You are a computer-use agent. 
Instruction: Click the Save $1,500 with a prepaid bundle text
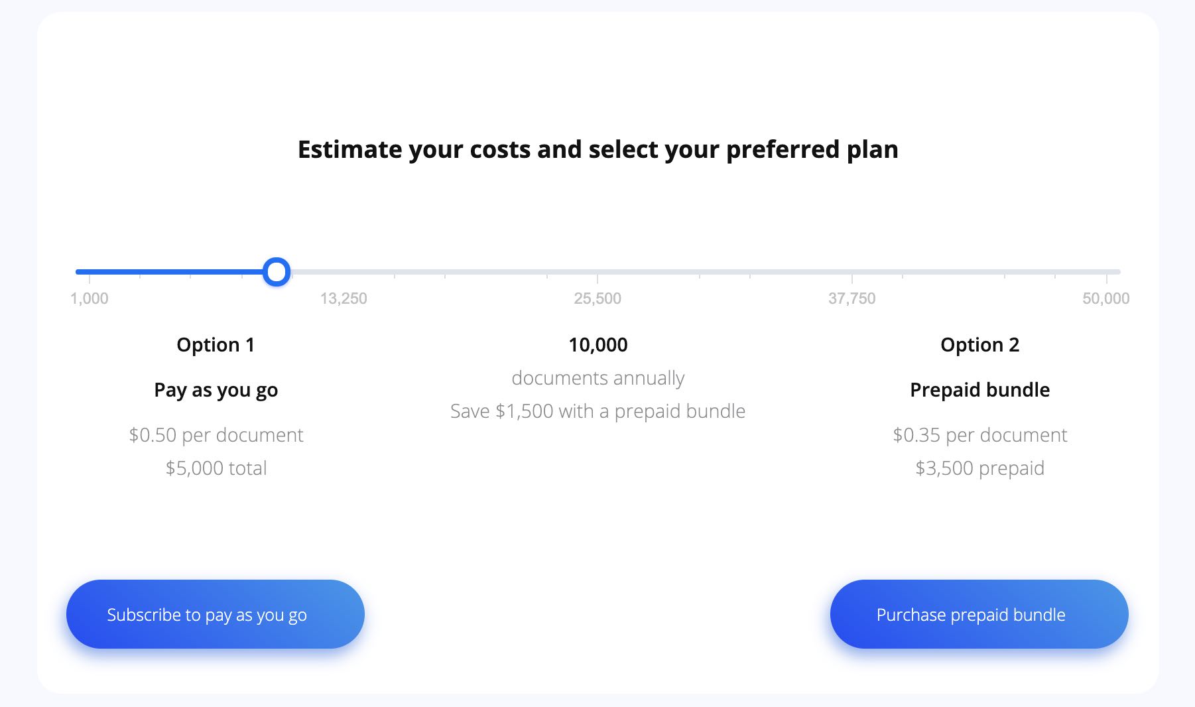click(x=598, y=411)
